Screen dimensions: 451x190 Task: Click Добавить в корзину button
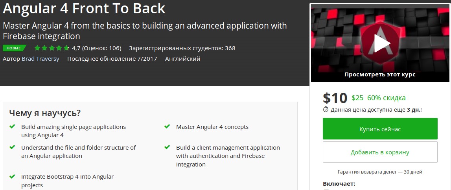[x=380, y=152]
